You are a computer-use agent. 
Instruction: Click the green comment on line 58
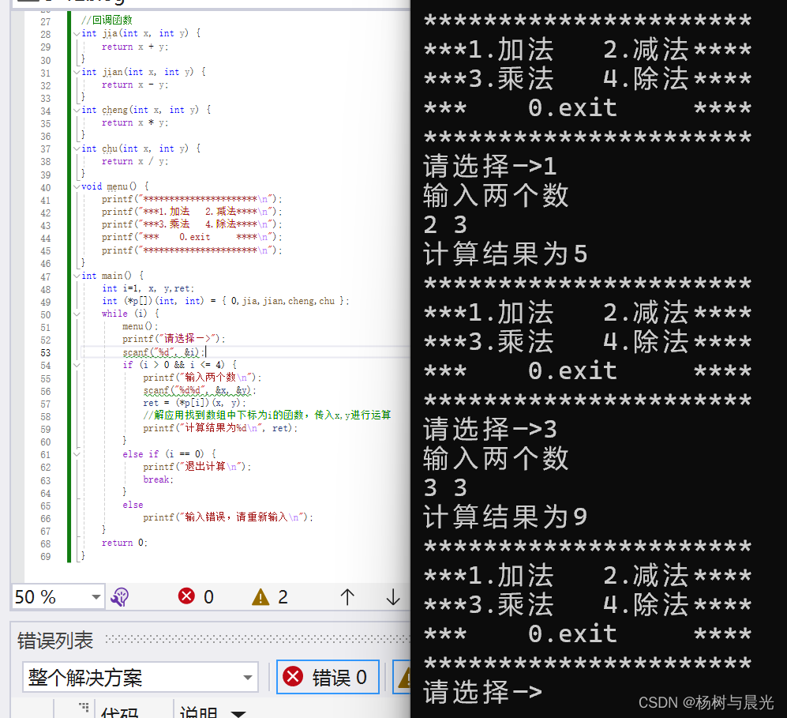click(267, 415)
